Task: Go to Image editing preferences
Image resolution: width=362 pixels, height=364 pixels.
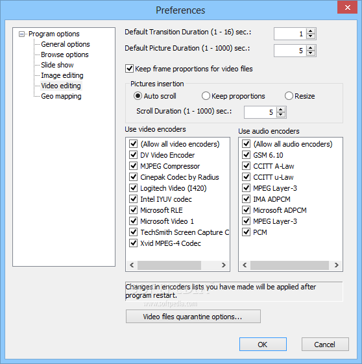Action: [x=62, y=75]
